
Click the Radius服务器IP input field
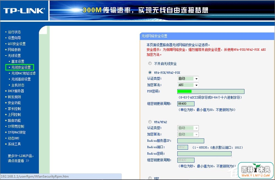(191, 141)
